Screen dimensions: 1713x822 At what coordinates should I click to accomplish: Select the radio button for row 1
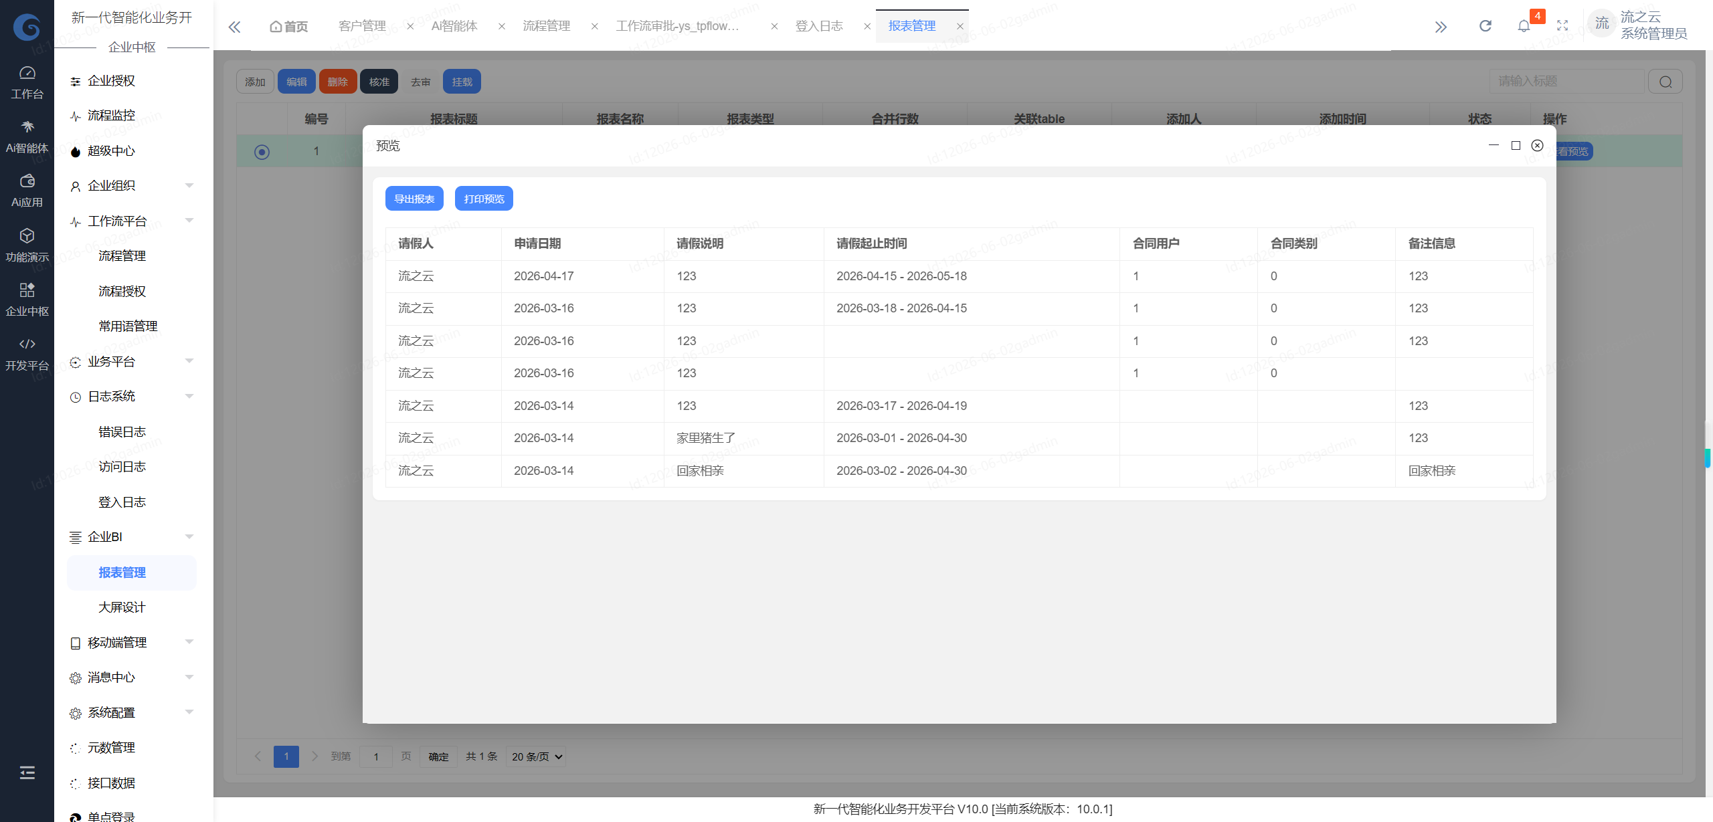[262, 152]
